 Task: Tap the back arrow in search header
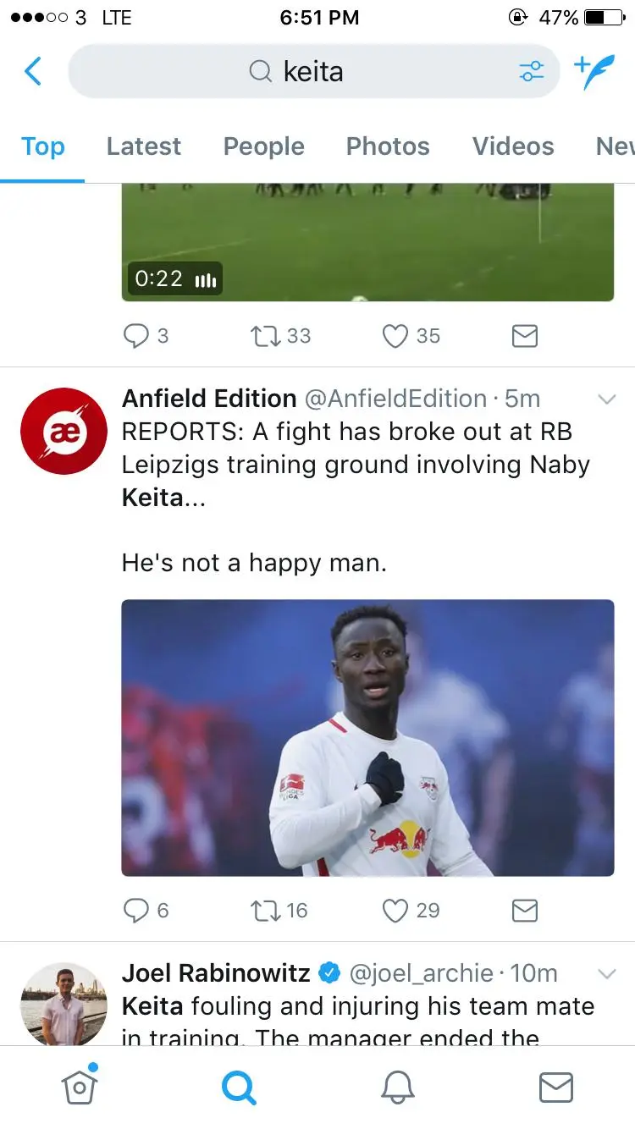coord(33,72)
